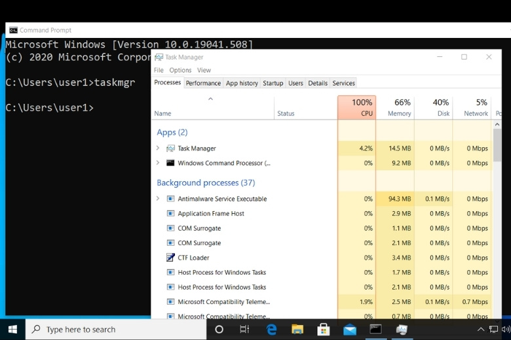Click the CTF Loader pen icon
Viewport: 511px width, 340px height.
[x=170, y=258]
